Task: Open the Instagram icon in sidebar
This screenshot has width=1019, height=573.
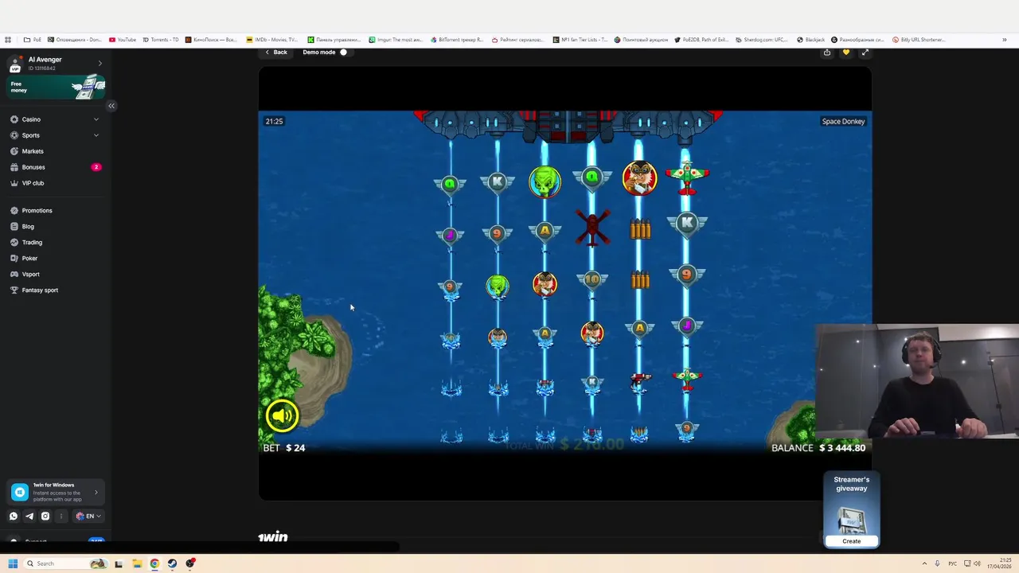Action: pos(45,516)
